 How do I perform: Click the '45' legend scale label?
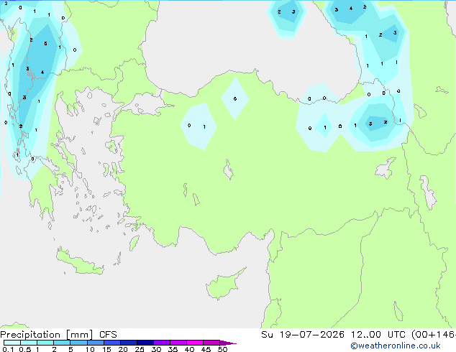tap(206, 349)
